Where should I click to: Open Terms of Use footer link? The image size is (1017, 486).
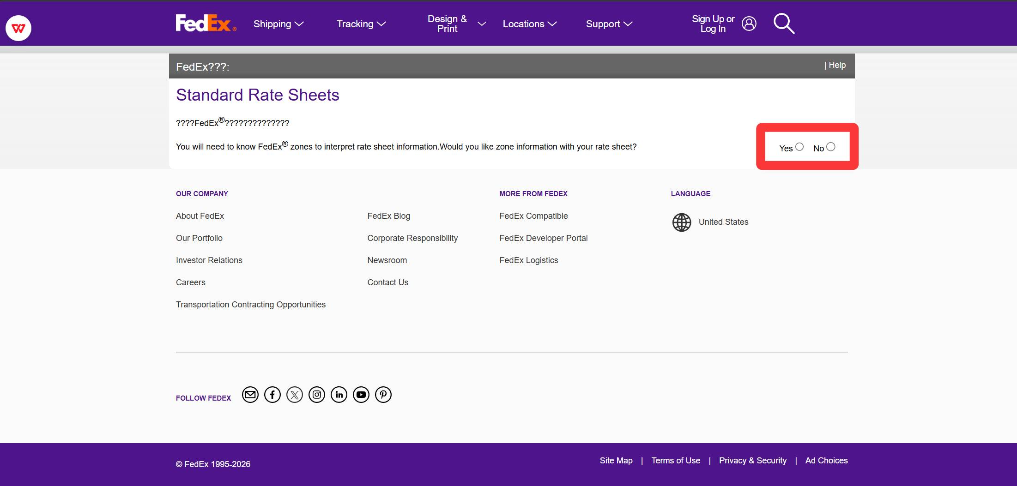(676, 461)
